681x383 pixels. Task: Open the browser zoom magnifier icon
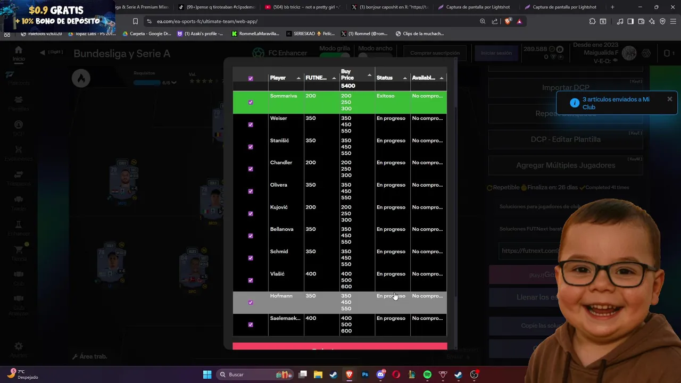click(x=483, y=21)
